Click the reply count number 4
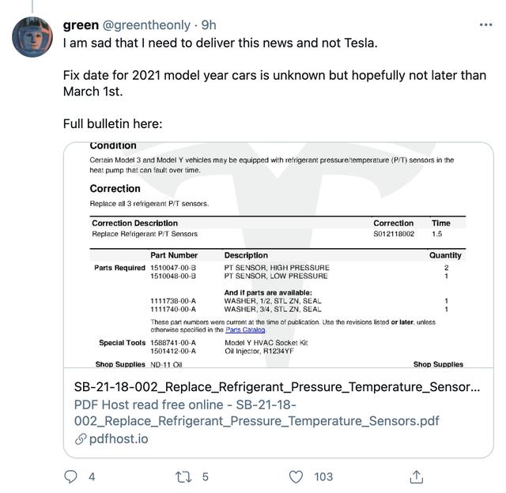Screen dimensions: 506x493 pos(92,477)
